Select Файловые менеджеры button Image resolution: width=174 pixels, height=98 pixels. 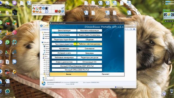(64, 57)
